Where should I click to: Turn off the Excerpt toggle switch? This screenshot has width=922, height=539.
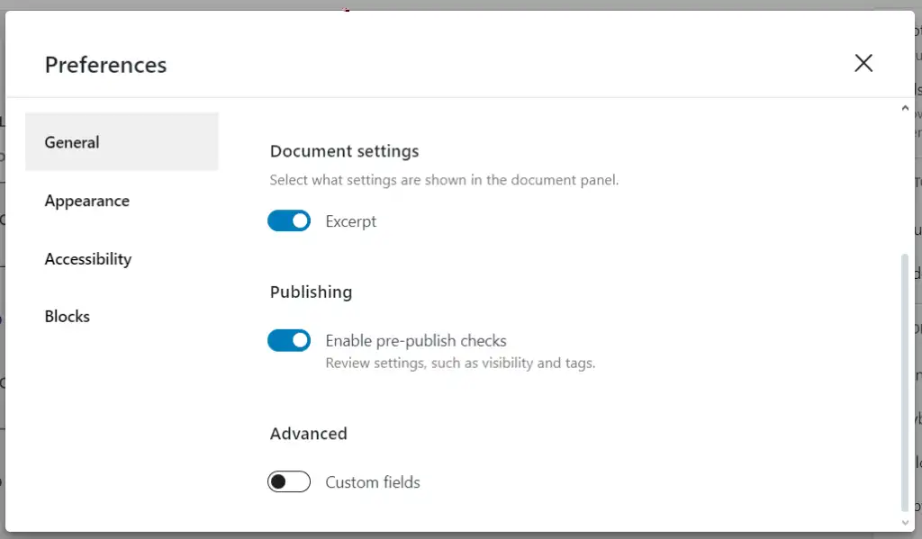click(289, 221)
